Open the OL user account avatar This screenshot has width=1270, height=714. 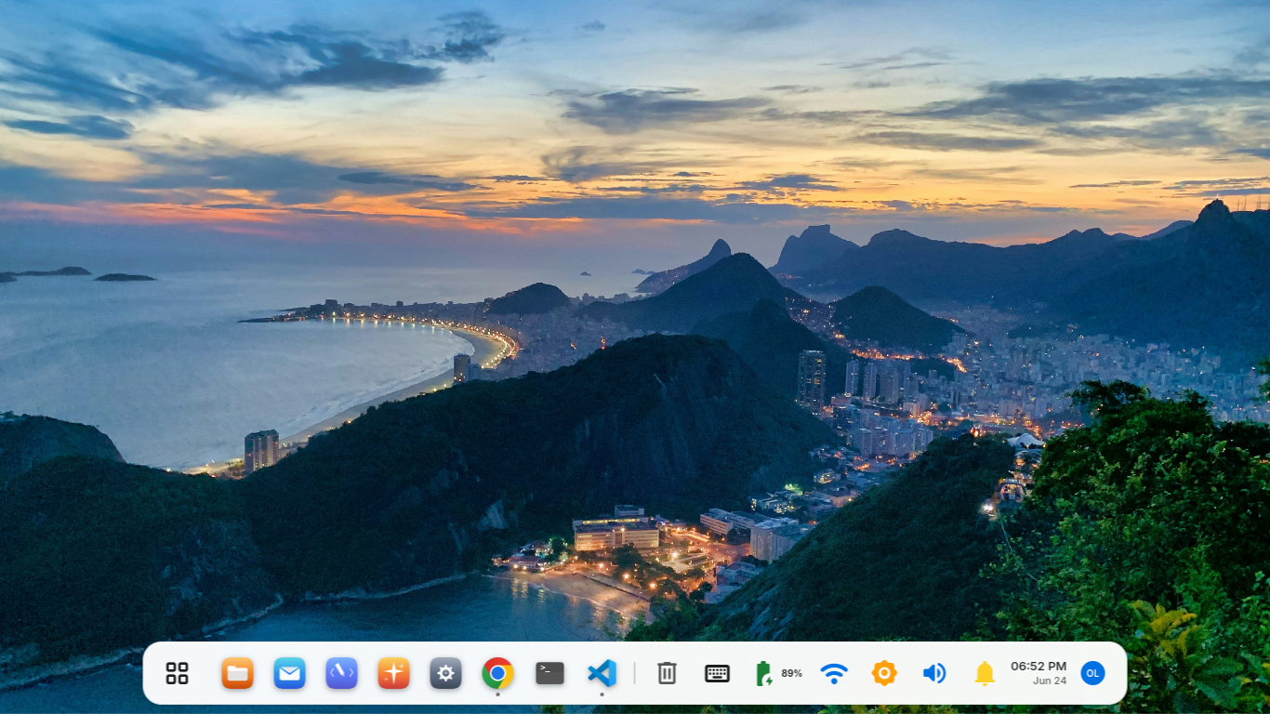(1092, 673)
